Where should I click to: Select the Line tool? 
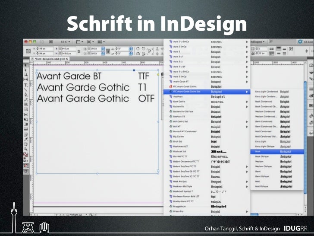click(26, 90)
